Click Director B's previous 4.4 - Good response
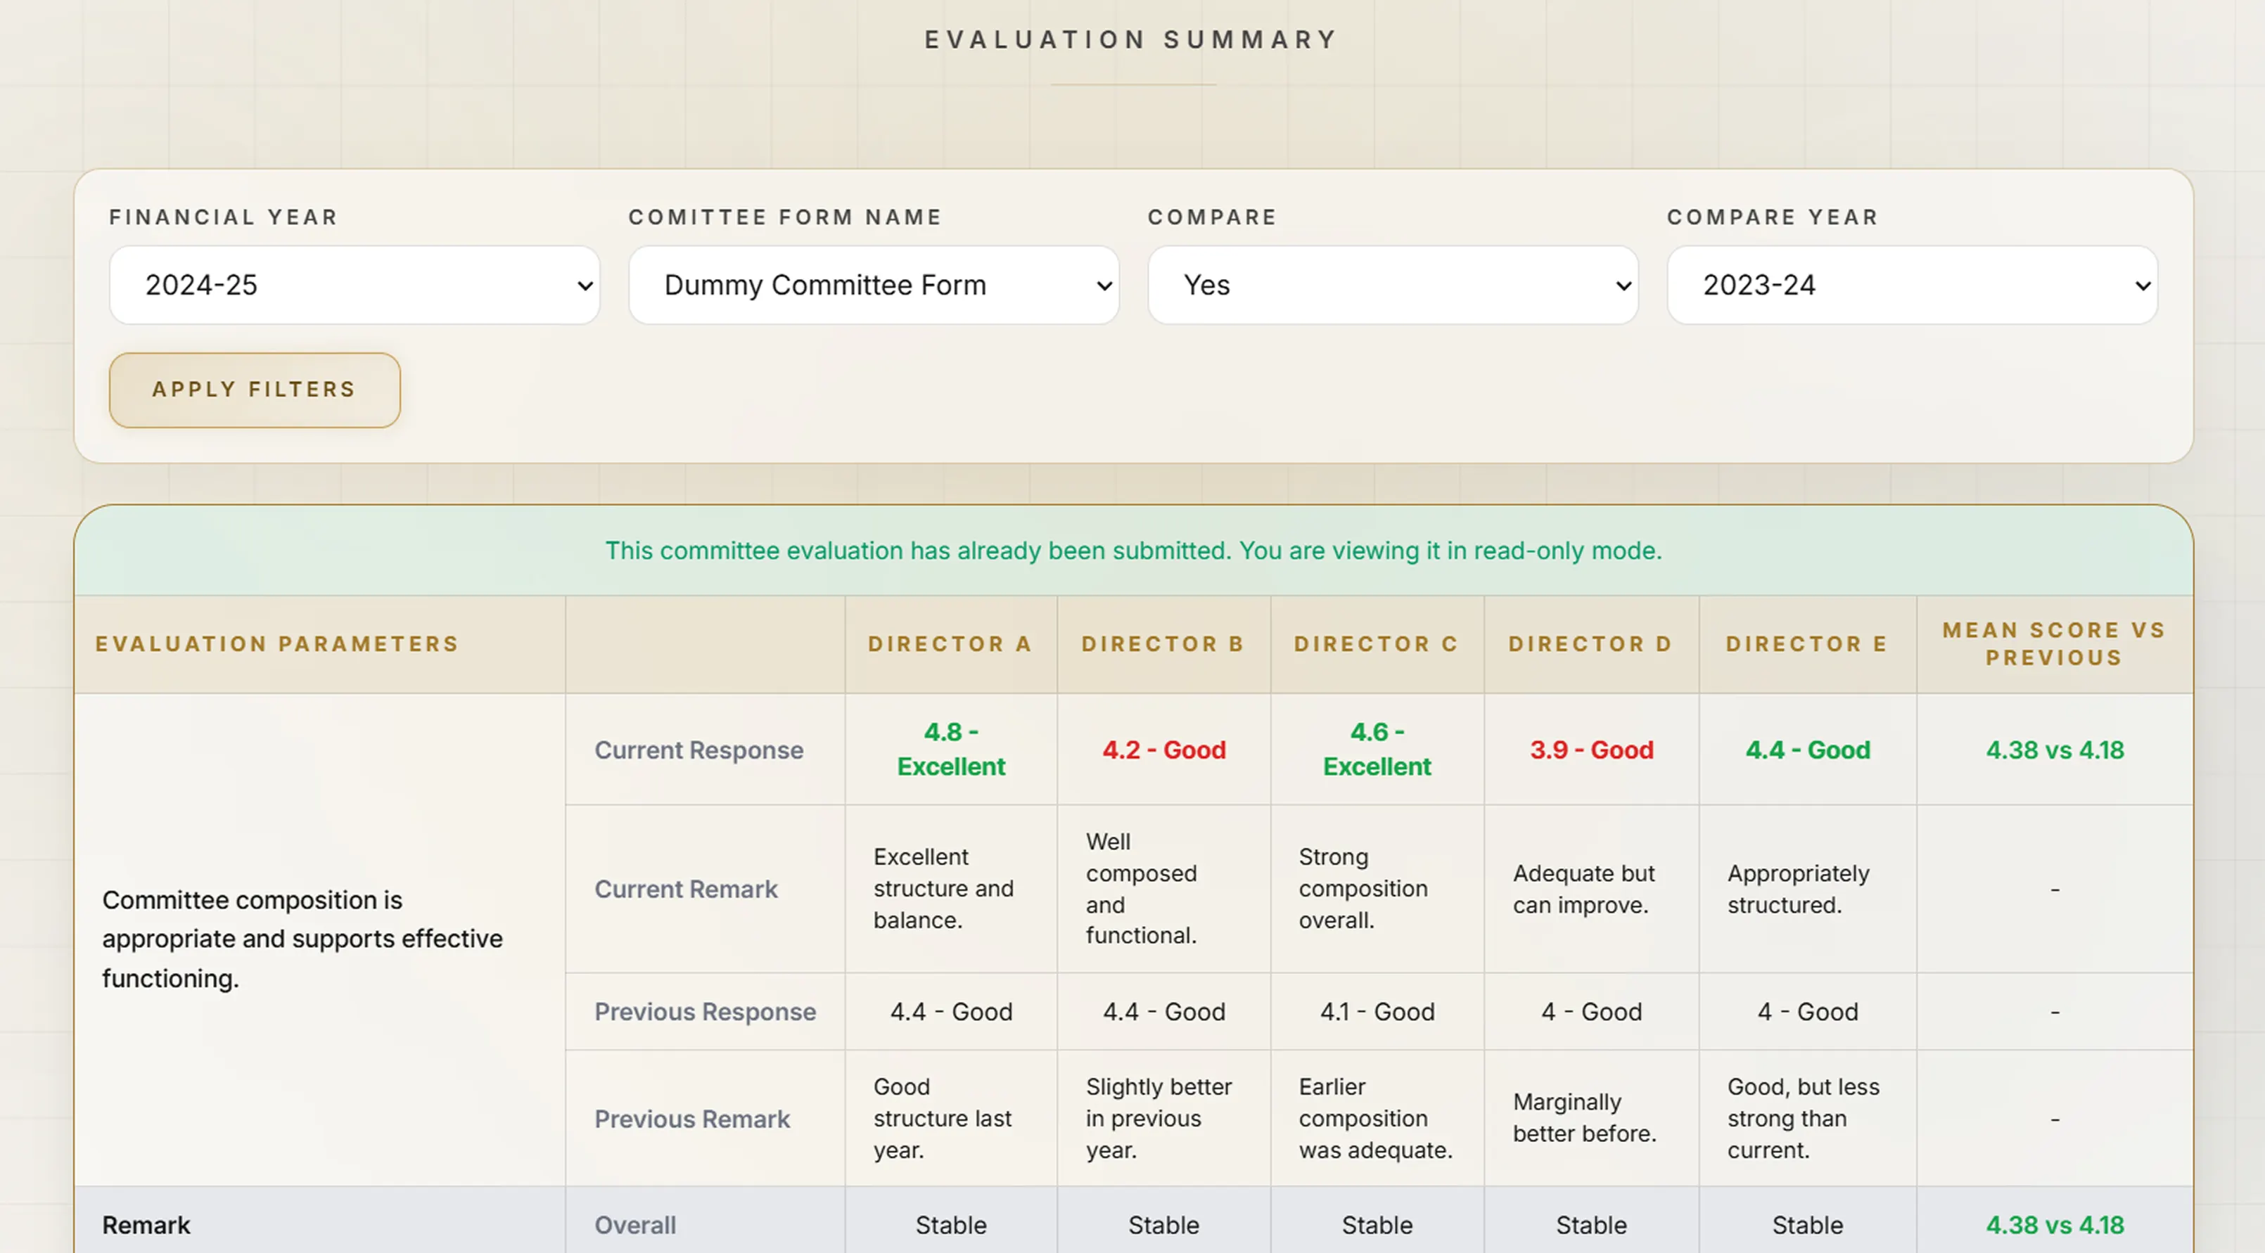 click(1163, 1011)
